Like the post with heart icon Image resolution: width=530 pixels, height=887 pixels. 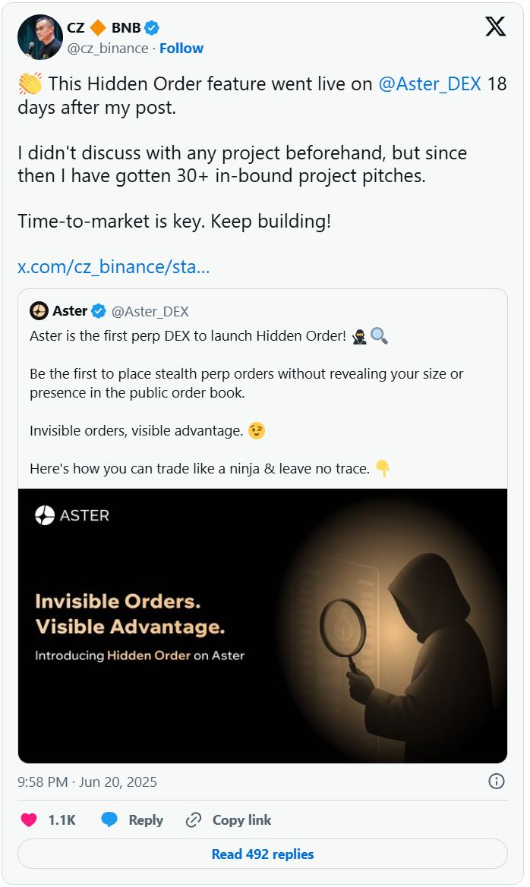pyautogui.click(x=29, y=820)
